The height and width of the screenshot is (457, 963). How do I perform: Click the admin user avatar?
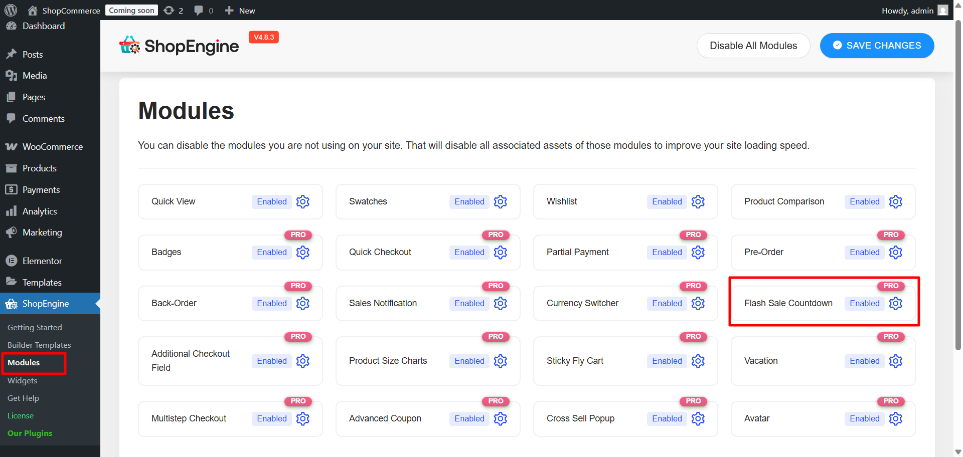(x=943, y=10)
